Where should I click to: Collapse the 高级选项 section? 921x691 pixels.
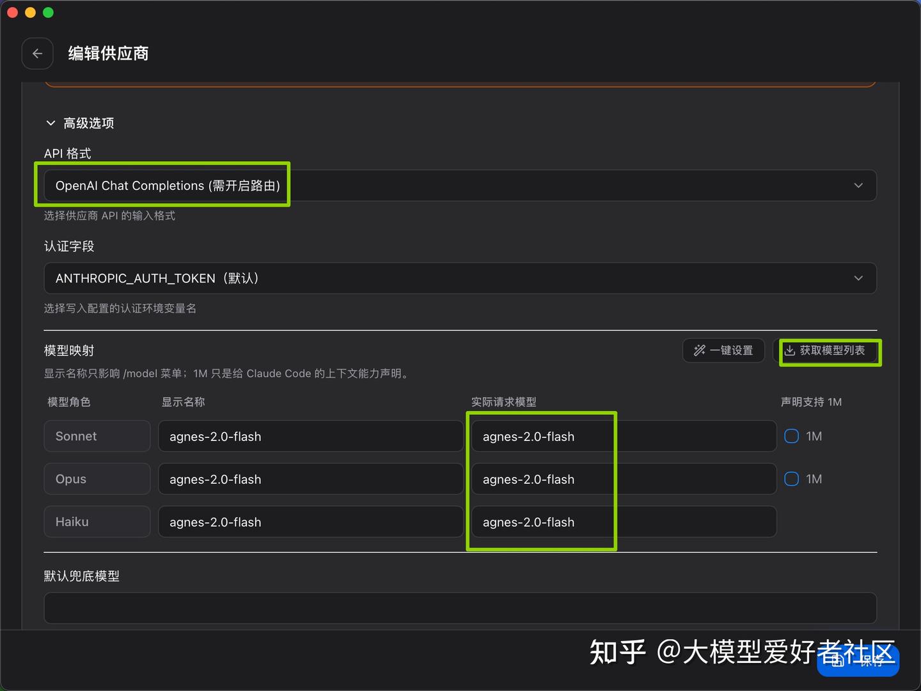(x=79, y=123)
